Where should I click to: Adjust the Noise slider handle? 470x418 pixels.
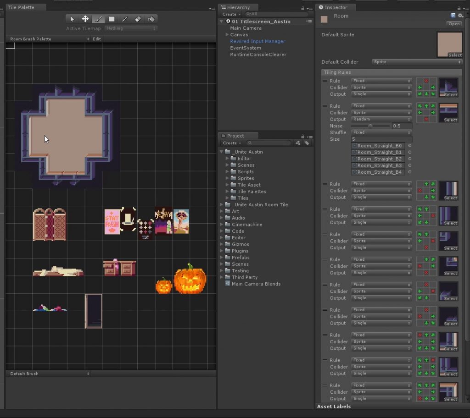370,126
